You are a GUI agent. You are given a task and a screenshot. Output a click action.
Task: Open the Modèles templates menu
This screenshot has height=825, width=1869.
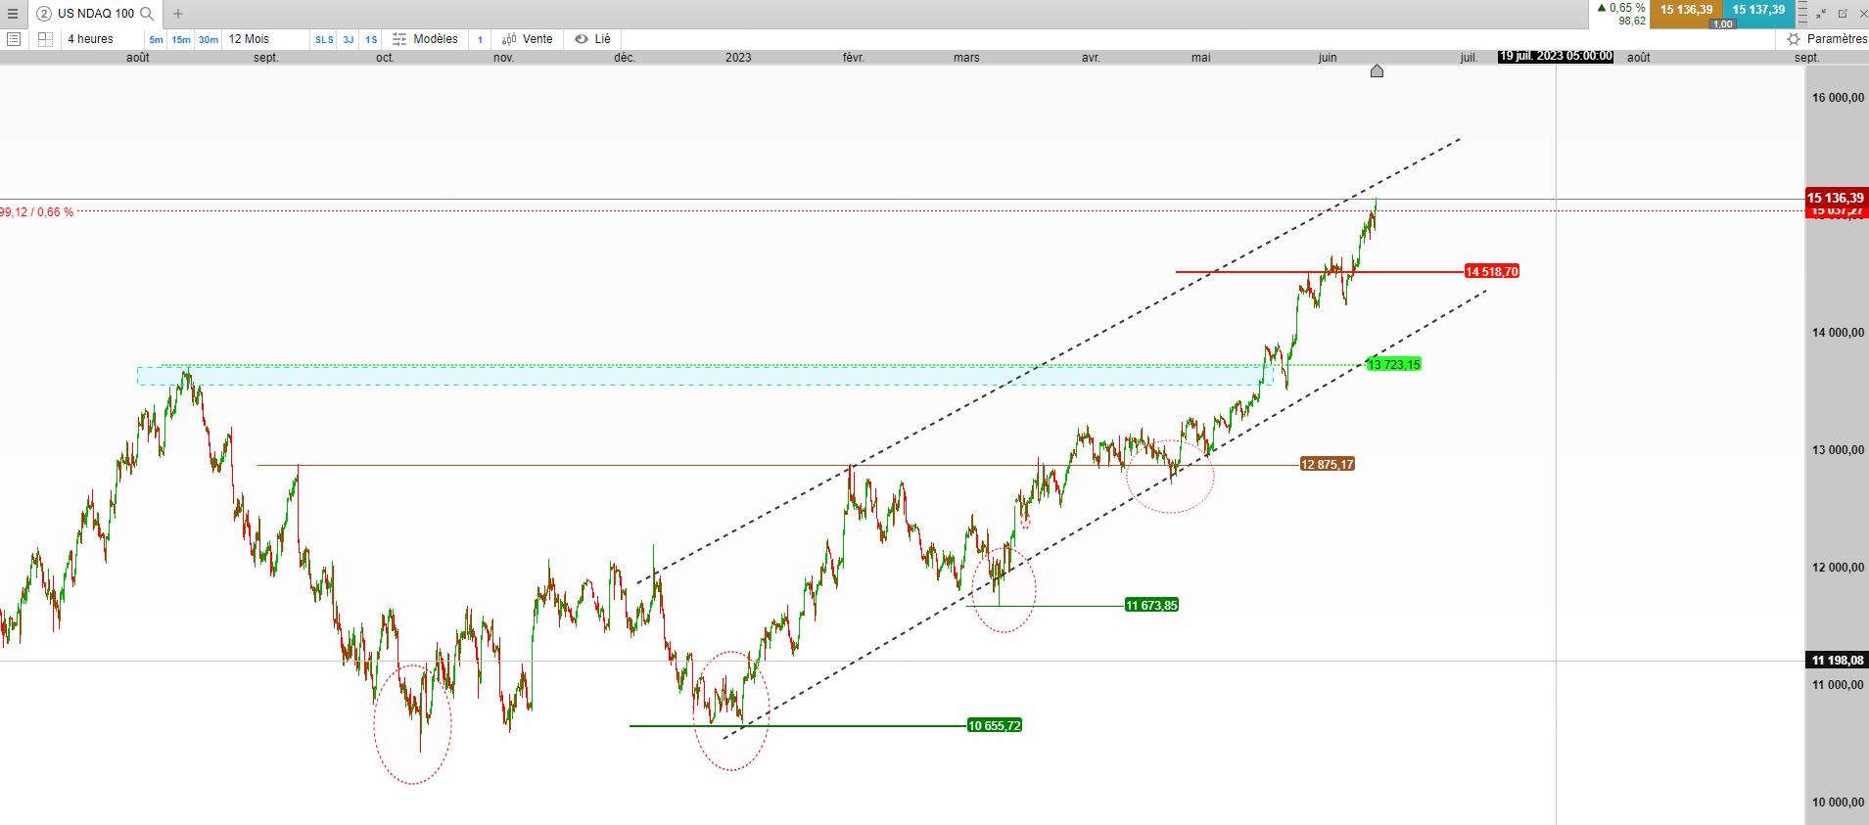pos(425,39)
